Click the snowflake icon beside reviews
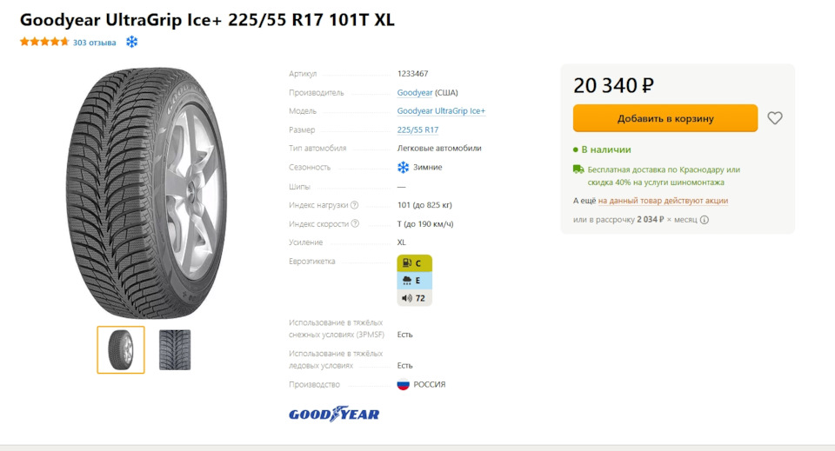Image resolution: width=835 pixels, height=451 pixels. [131, 42]
